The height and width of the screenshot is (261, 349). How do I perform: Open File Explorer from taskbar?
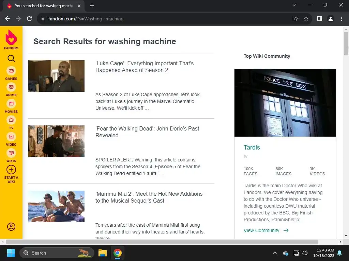[103, 253]
